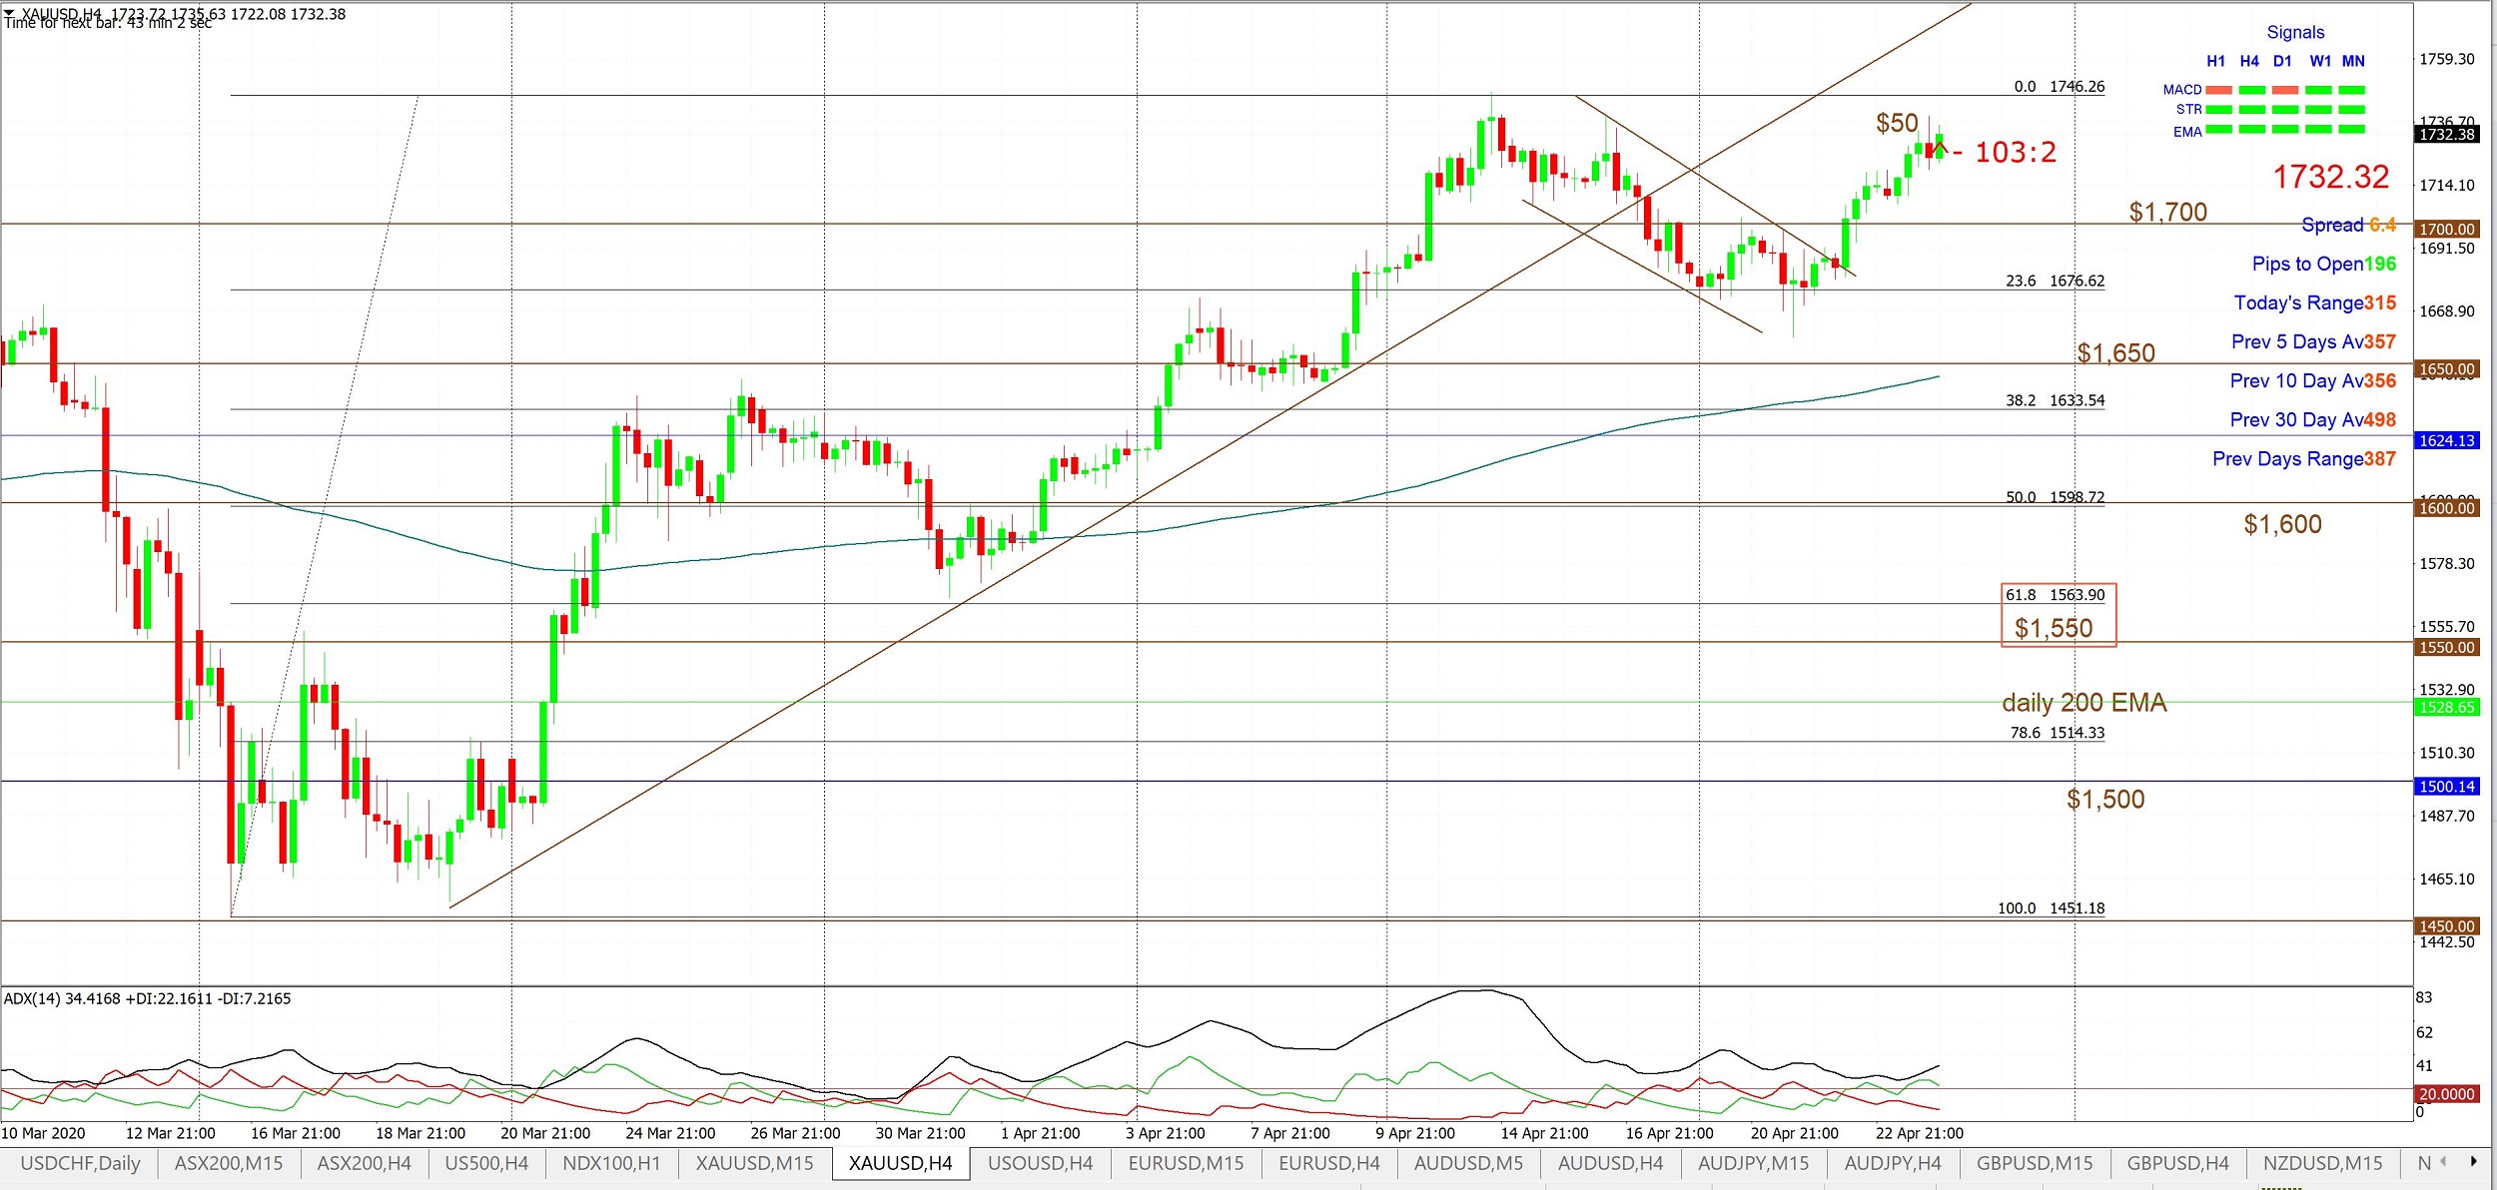This screenshot has height=1190, width=2497.
Task: Select the Today's Range 315 line
Action: tap(2314, 302)
